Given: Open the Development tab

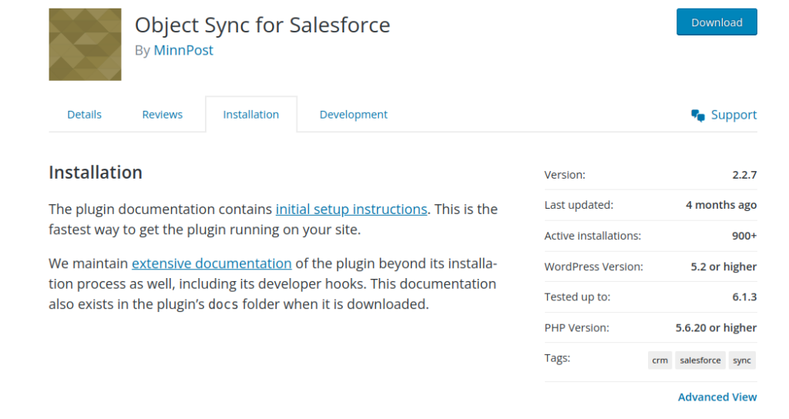Looking at the screenshot, I should click(x=353, y=115).
